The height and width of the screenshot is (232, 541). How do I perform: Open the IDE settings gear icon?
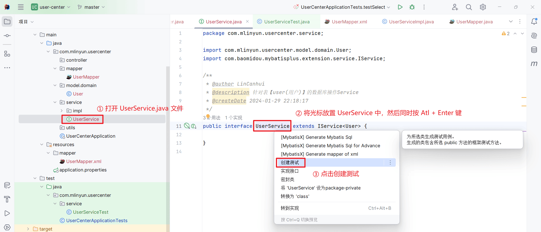[483, 7]
